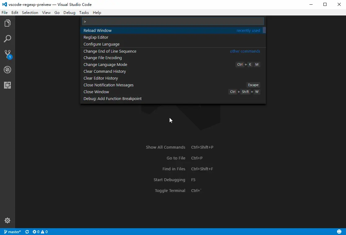This screenshot has height=235, width=346.
Task: Open the Source Control view
Action: 7,54
